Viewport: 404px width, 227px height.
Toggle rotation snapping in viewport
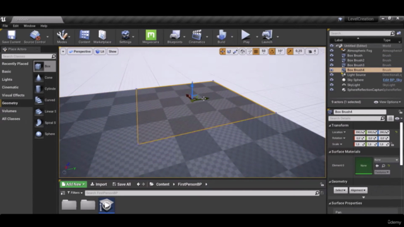(272, 52)
